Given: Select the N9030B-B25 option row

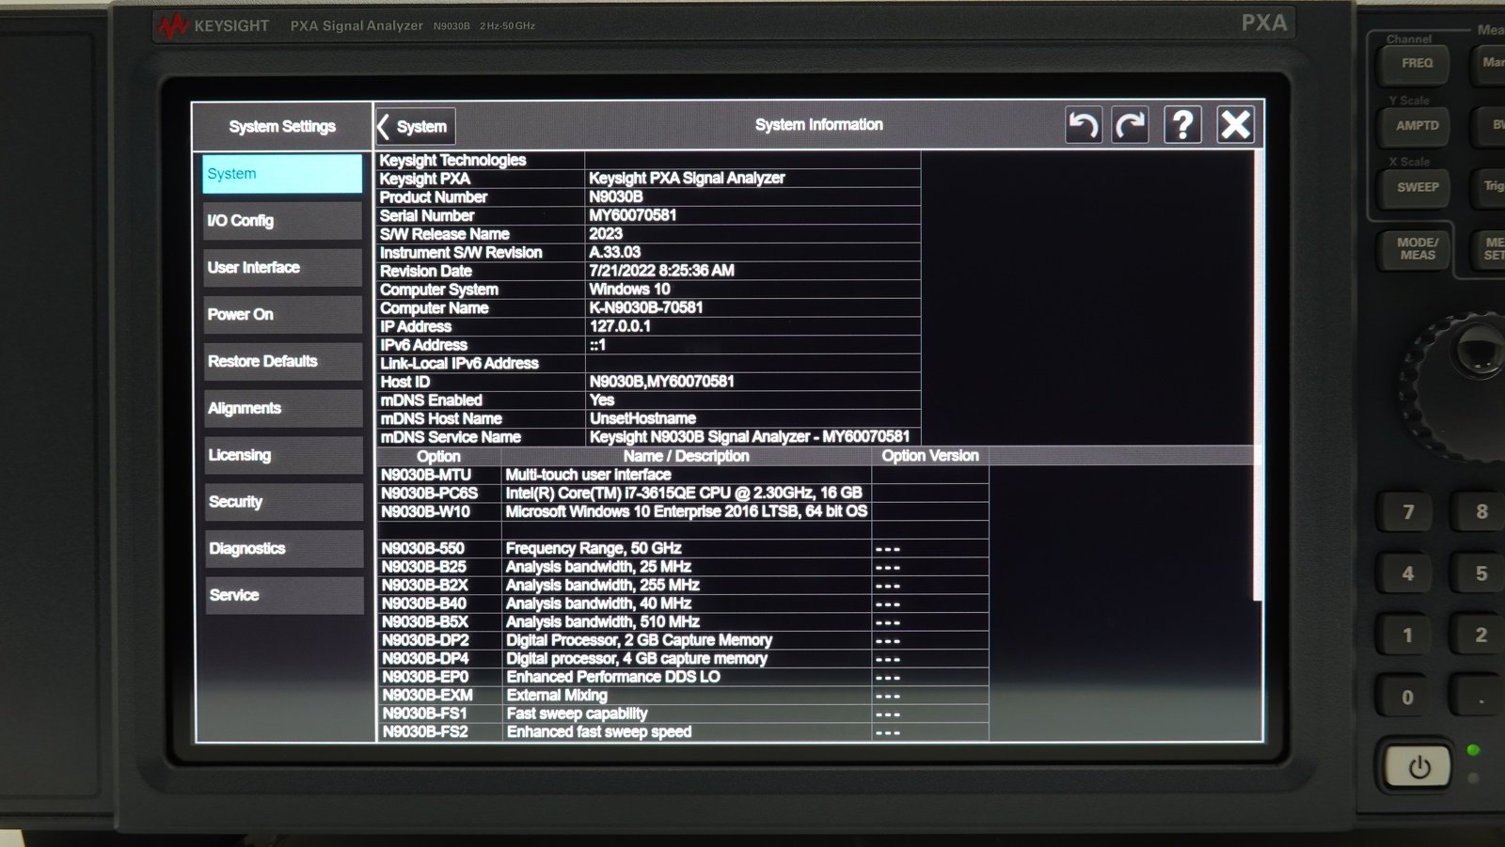Looking at the screenshot, I should (x=683, y=567).
